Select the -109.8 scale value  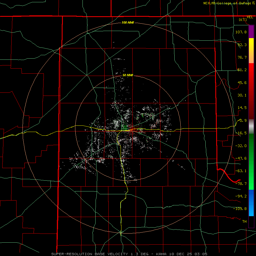click(x=240, y=209)
